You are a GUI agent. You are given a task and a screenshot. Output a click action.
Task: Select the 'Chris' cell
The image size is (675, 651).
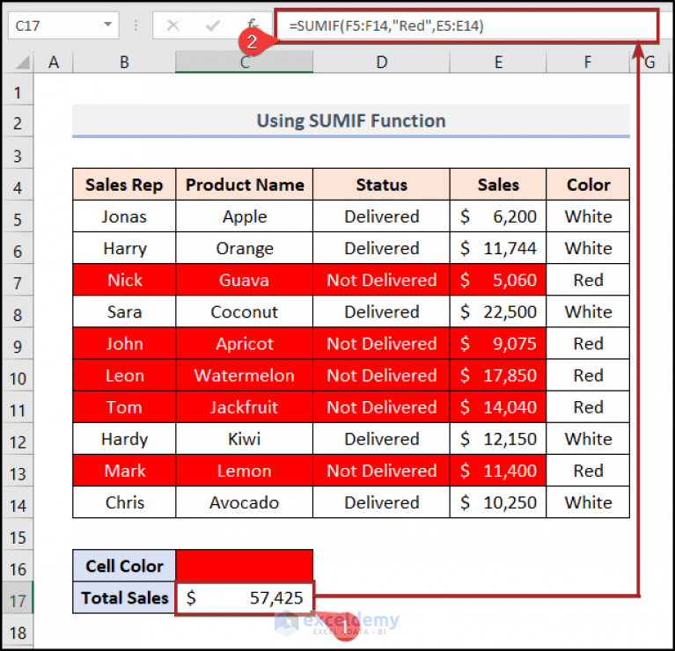pyautogui.click(x=124, y=502)
